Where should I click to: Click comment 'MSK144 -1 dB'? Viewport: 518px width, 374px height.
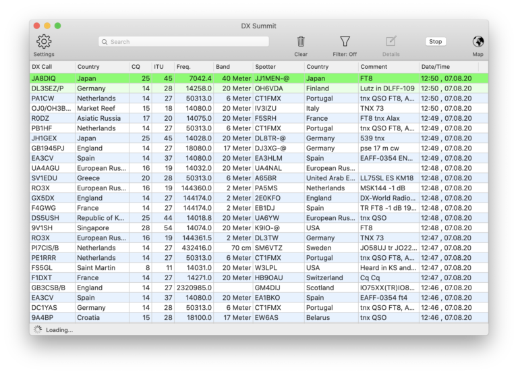(382, 188)
